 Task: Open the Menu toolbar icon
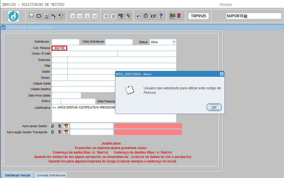pyautogui.click(x=173, y=16)
